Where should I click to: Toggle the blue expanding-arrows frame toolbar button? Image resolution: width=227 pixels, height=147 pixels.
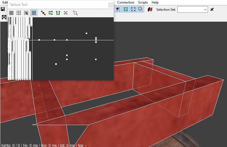click(x=133, y=9)
